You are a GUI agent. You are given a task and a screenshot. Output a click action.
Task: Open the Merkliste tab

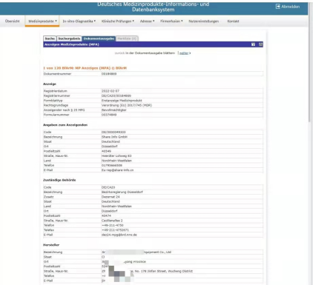[x=127, y=38]
